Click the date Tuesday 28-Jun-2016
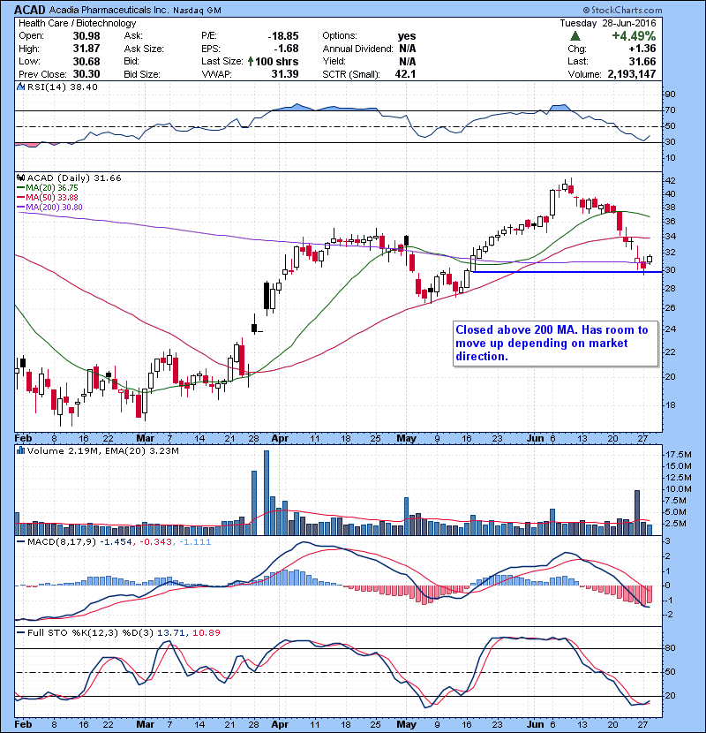 tap(608, 23)
